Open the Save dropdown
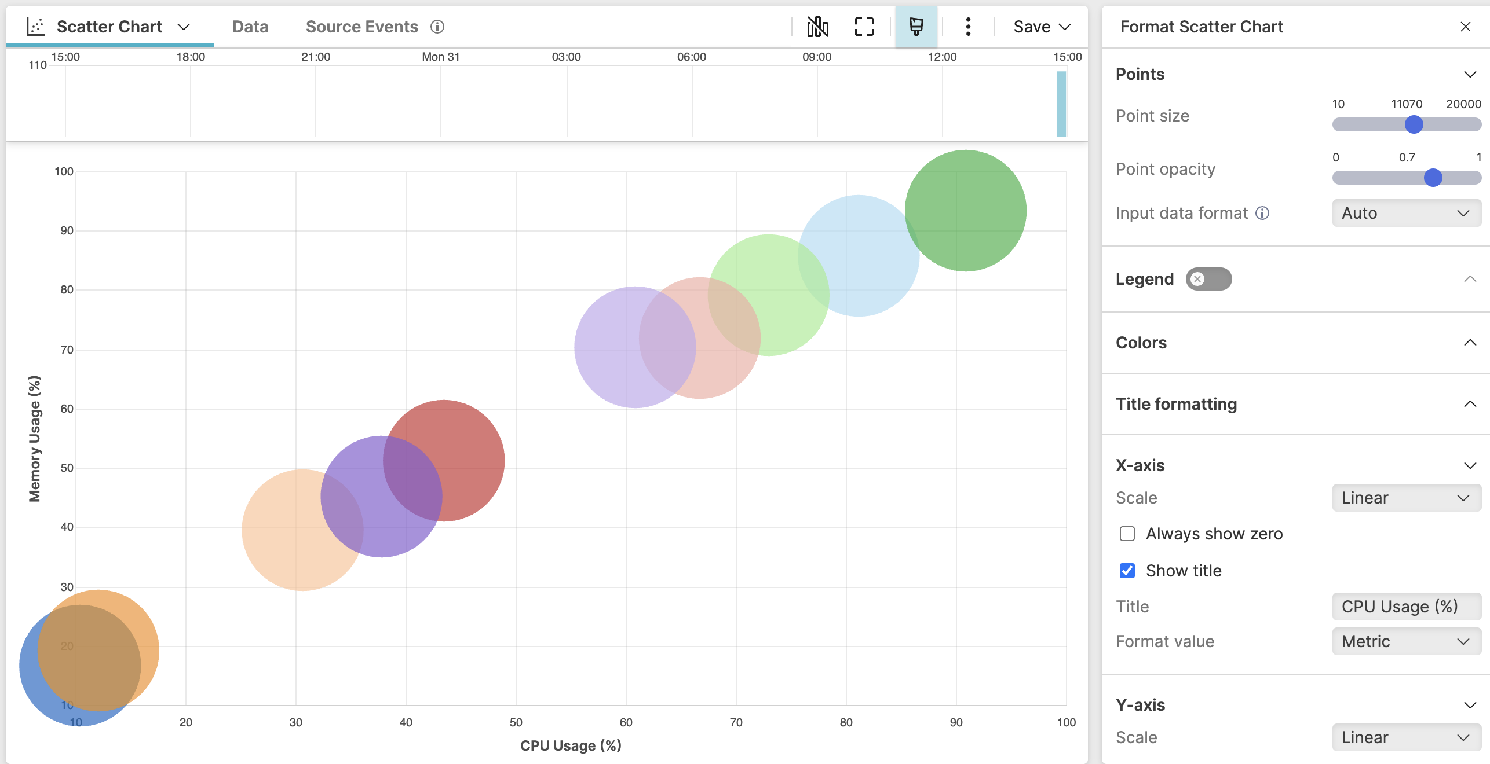Screen dimensions: 1490x764 [x=1042, y=27]
